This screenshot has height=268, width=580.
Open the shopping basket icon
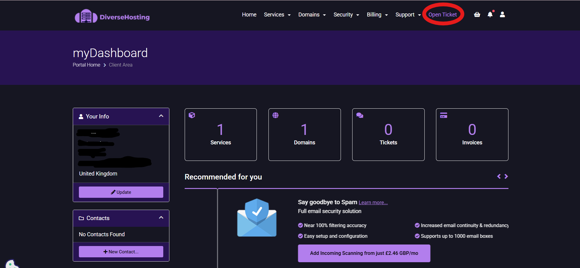point(477,14)
